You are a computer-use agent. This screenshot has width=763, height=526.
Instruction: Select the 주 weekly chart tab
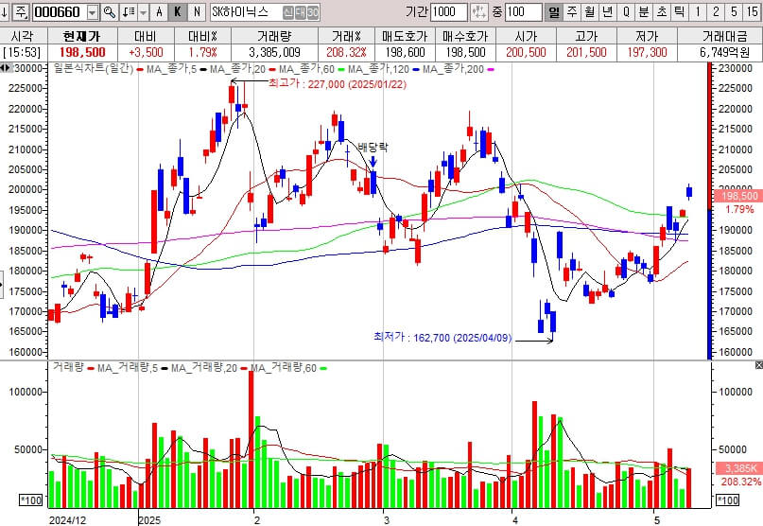click(572, 11)
